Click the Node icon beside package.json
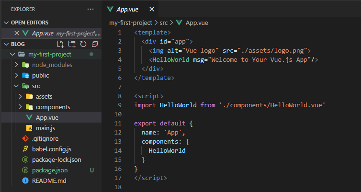Image resolution: width=361 pixels, height=192 pixels. [x=25, y=170]
